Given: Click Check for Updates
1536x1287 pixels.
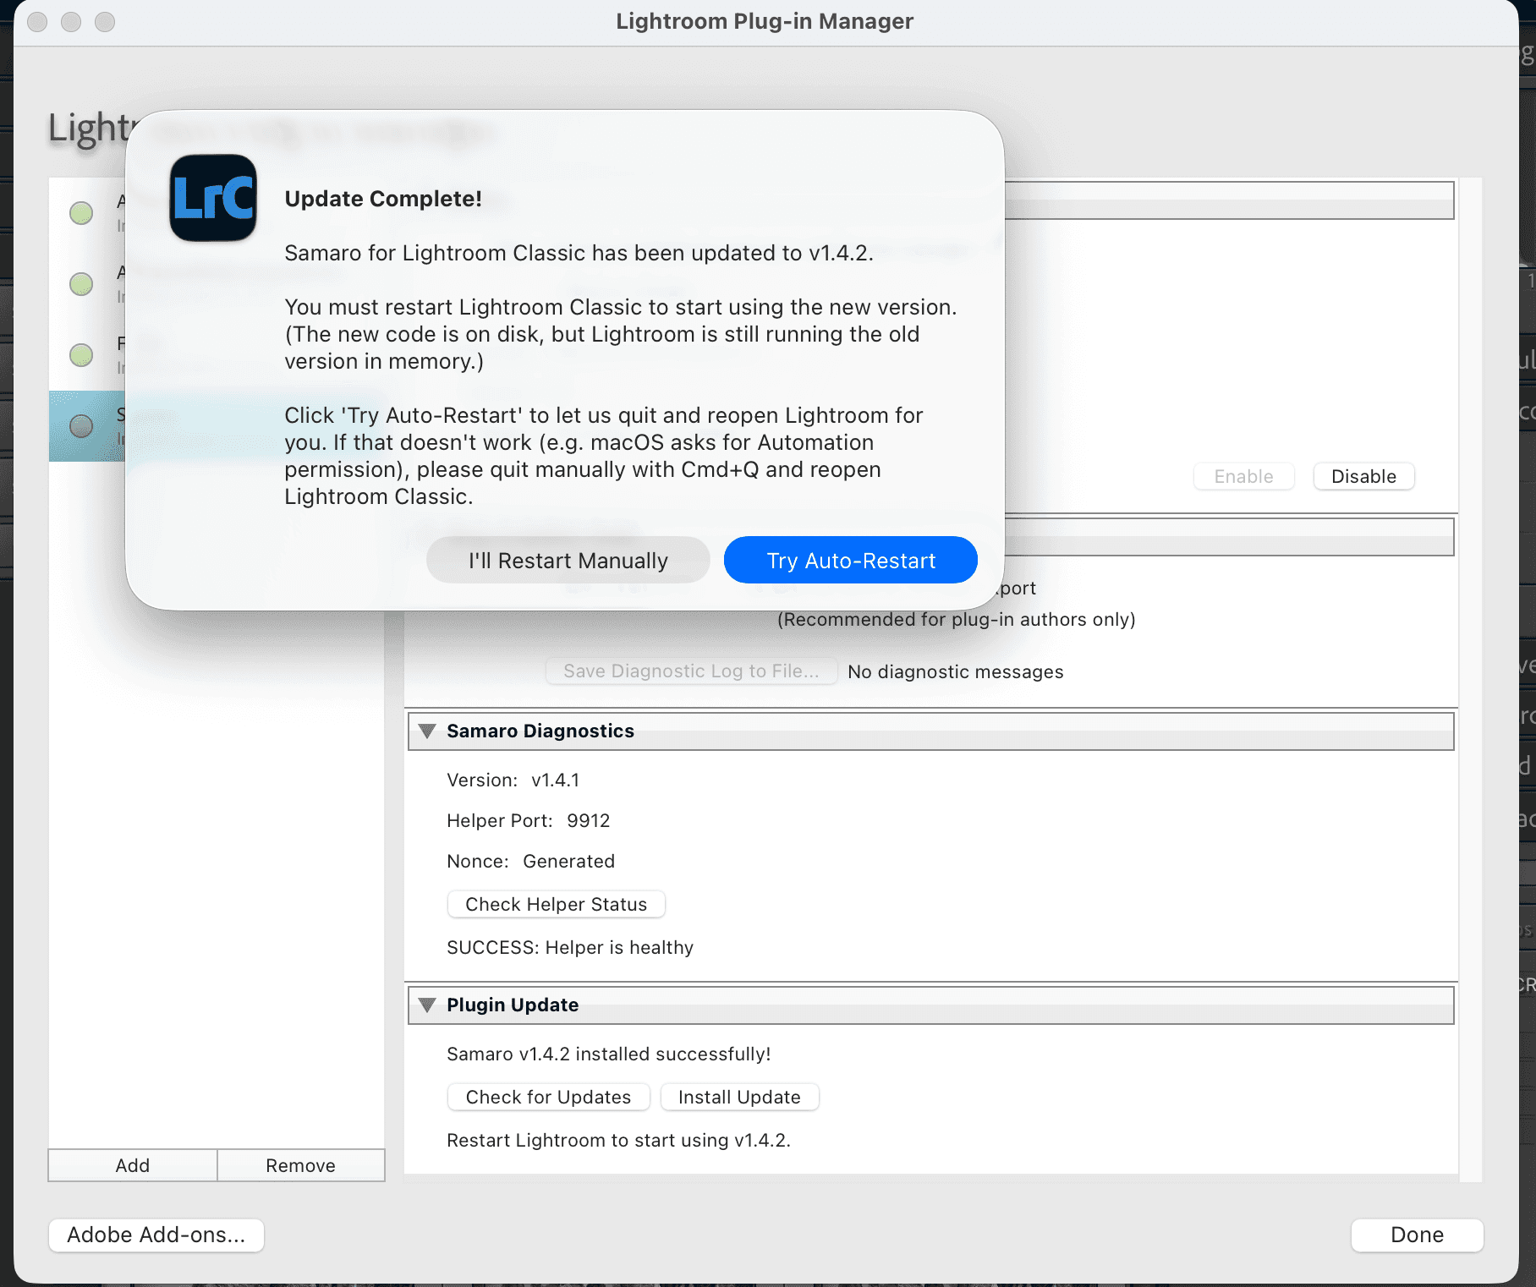Looking at the screenshot, I should click(548, 1097).
